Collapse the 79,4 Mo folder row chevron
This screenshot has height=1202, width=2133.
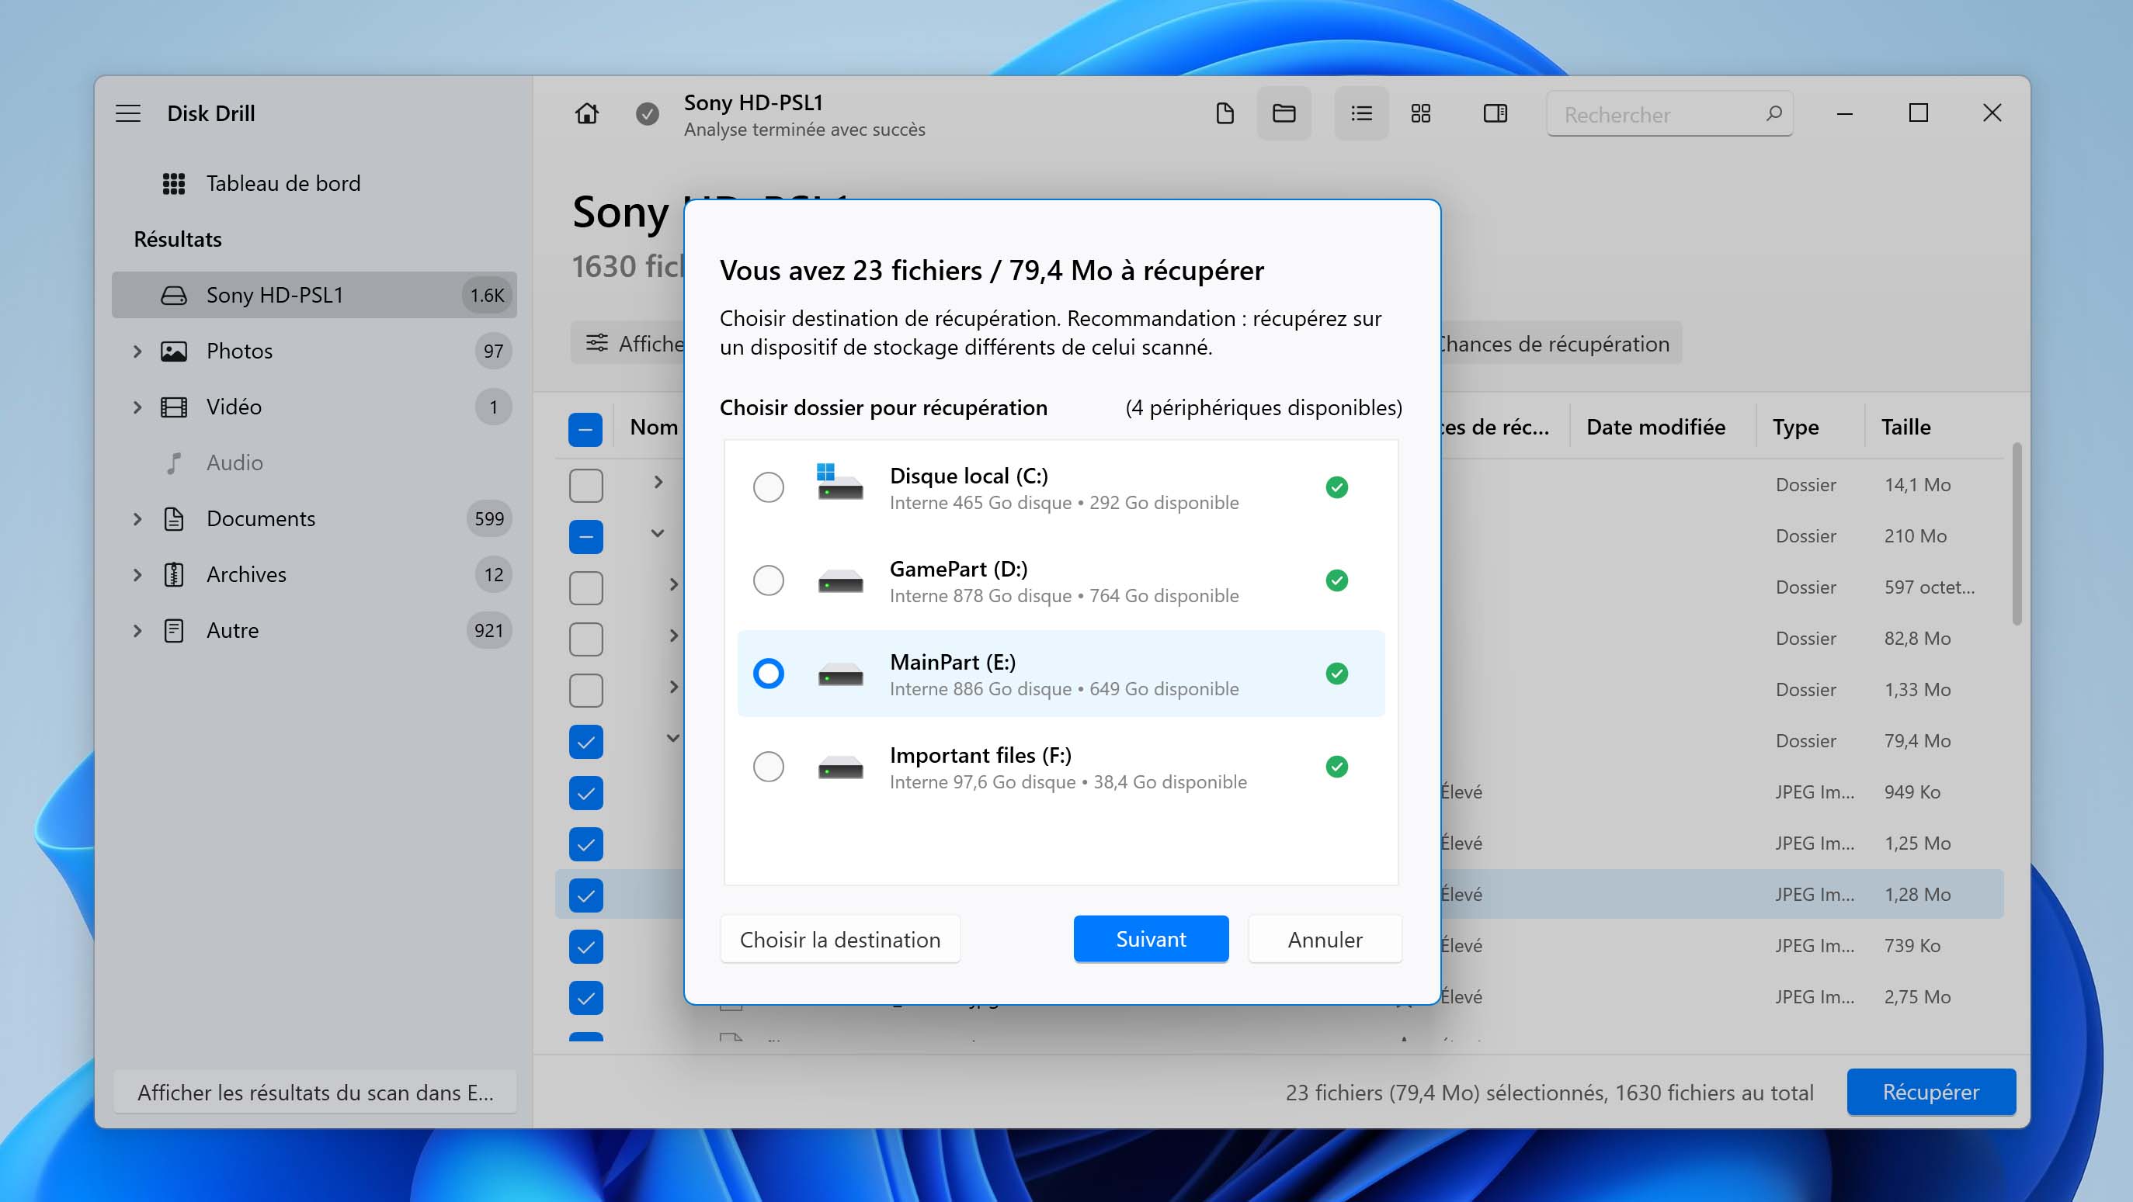point(673,738)
